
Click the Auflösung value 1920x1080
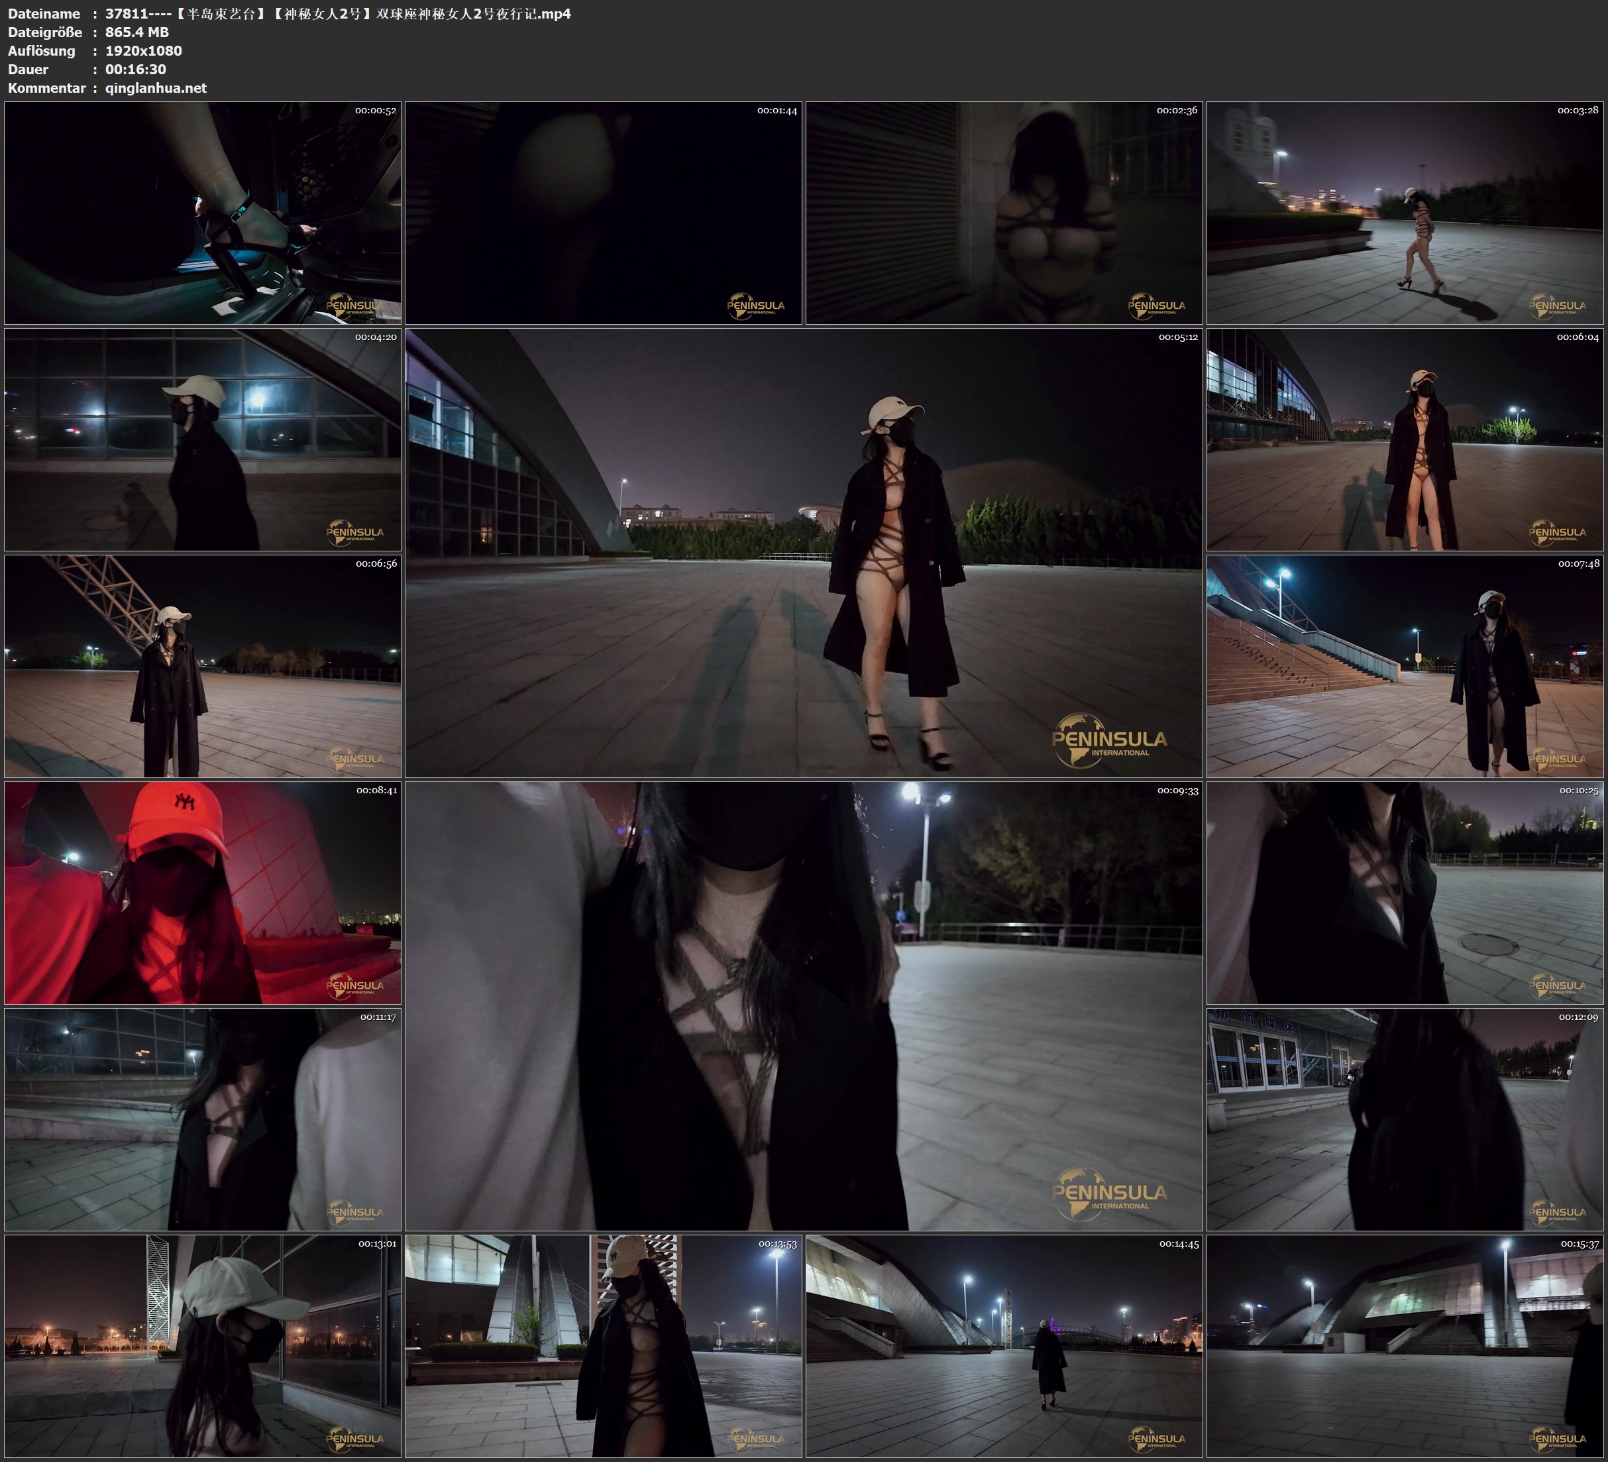click(x=144, y=50)
